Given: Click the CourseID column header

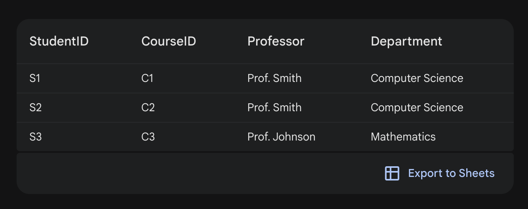Looking at the screenshot, I should [169, 41].
